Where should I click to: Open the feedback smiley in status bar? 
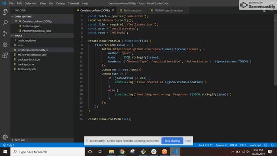click(x=266, y=145)
